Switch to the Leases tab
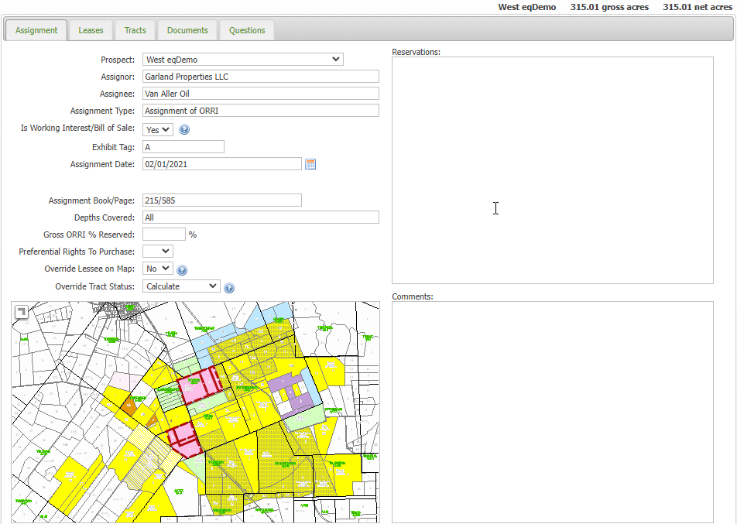This screenshot has height=524, width=737. coord(91,31)
